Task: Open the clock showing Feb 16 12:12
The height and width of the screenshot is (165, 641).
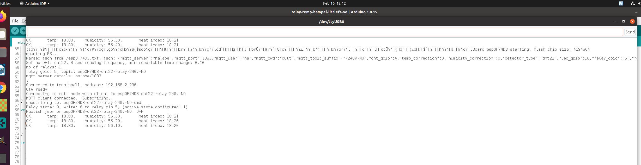Action: pyautogui.click(x=334, y=3)
